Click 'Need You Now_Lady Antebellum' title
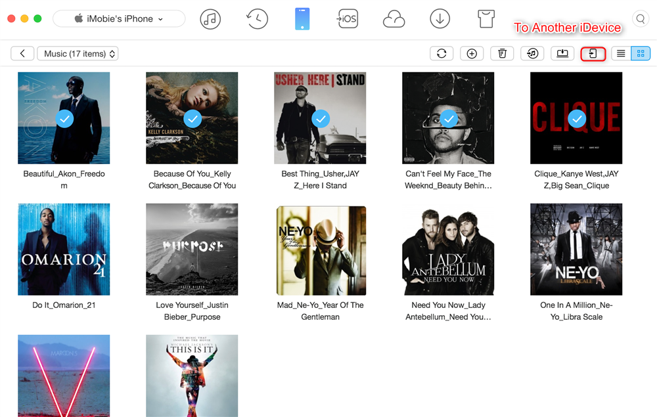The width and height of the screenshot is (657, 417). coord(448,311)
